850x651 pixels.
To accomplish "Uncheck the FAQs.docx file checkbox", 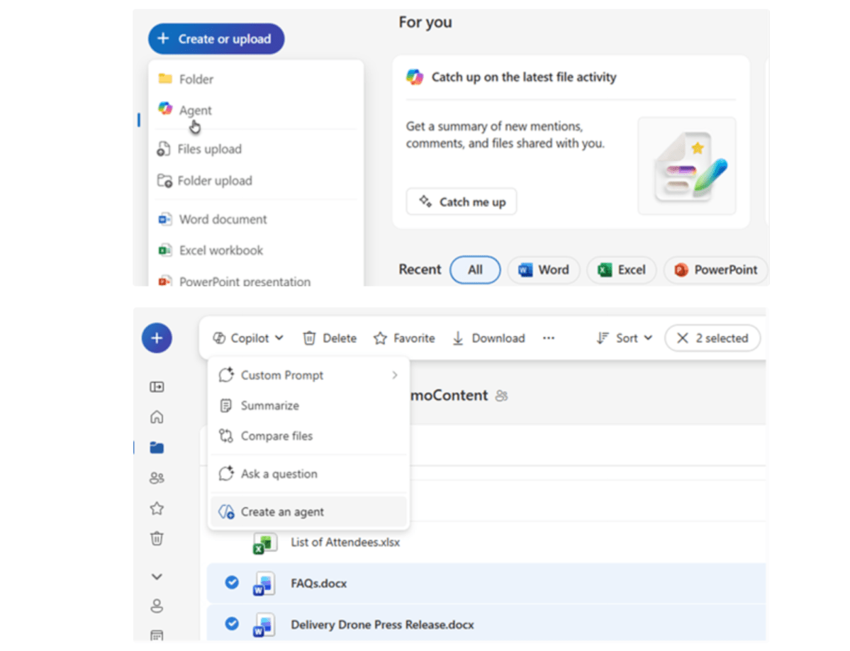I will pos(232,582).
